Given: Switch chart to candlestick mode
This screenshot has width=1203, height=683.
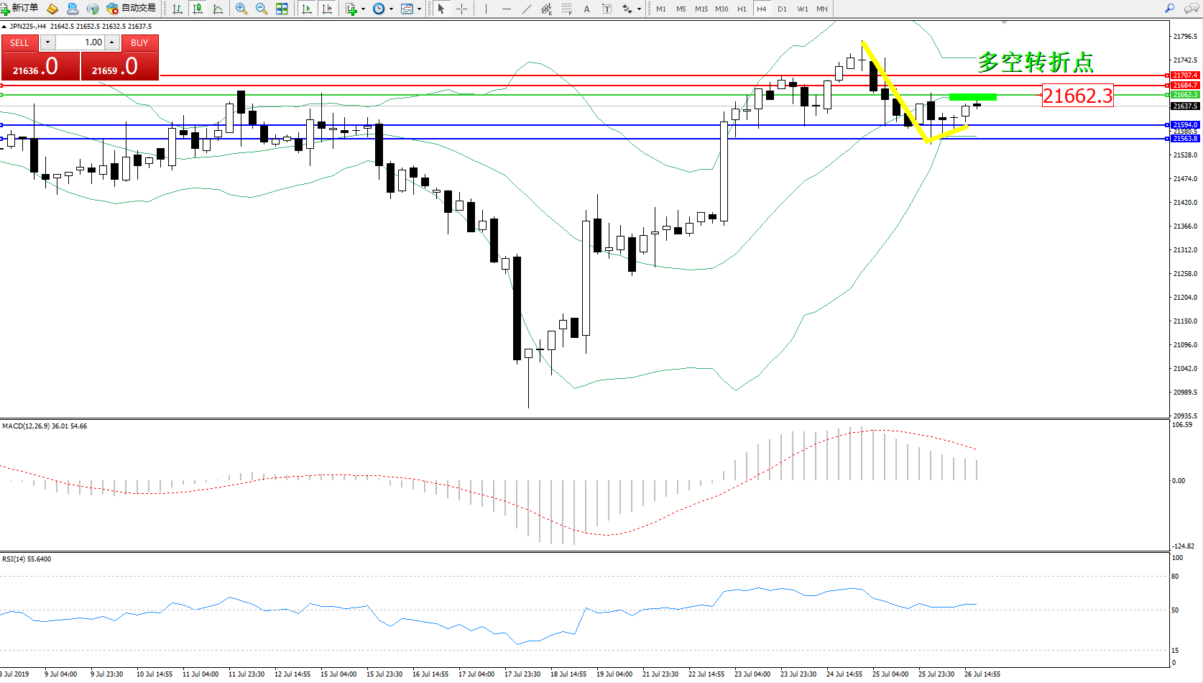Looking at the screenshot, I should [x=198, y=9].
